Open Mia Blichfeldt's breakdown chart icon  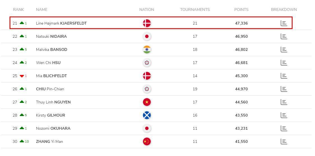[284, 76]
